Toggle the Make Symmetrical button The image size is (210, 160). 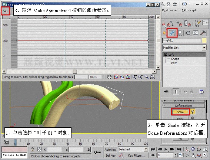[5, 11]
